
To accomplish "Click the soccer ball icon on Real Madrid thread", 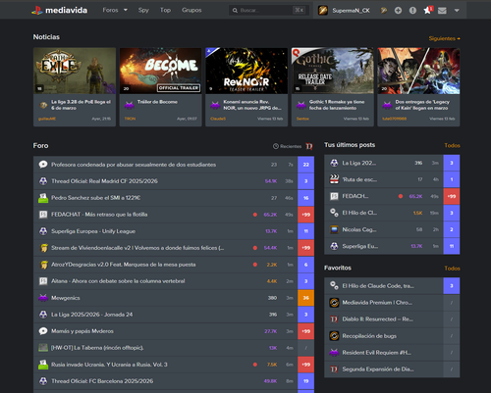I will pos(43,181).
